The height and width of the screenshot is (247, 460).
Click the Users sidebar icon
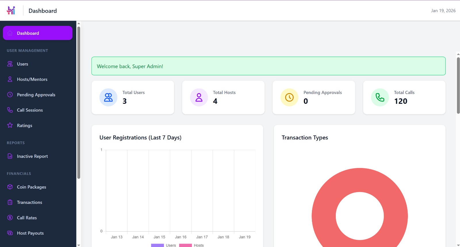[10, 64]
